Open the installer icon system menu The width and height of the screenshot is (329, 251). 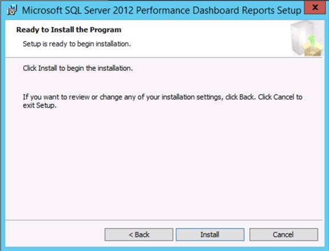tap(12, 10)
